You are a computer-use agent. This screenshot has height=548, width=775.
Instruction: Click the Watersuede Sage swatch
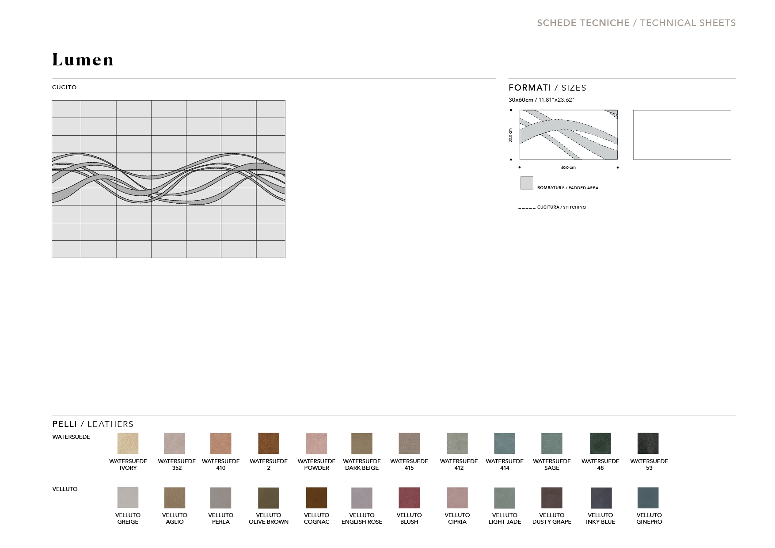(x=551, y=443)
